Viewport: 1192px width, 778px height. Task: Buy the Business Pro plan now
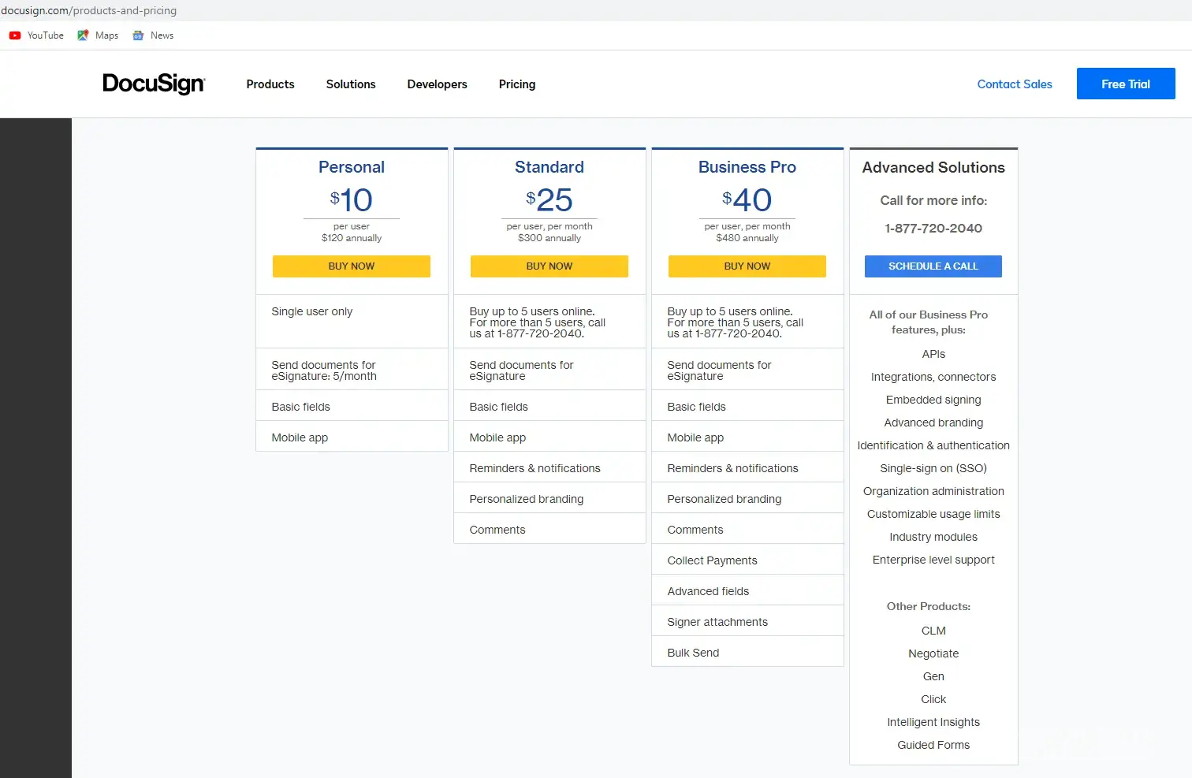pyautogui.click(x=747, y=266)
